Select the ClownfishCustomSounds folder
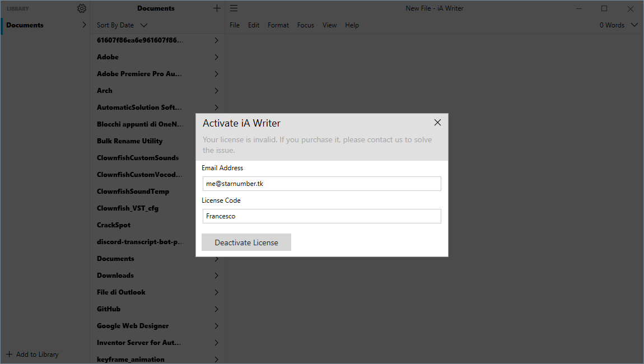This screenshot has width=644, height=364. tap(138, 158)
